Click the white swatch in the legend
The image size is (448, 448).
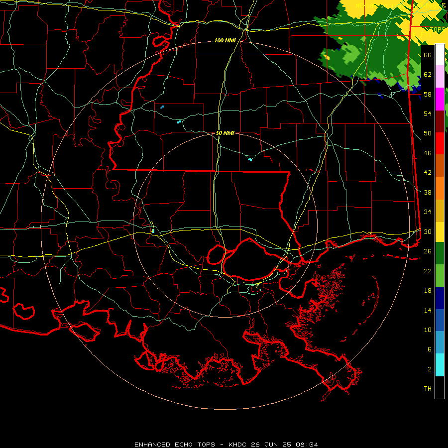[x=440, y=55]
